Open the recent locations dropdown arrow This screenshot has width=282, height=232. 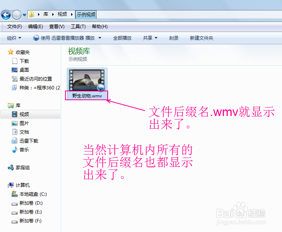coord(25,15)
